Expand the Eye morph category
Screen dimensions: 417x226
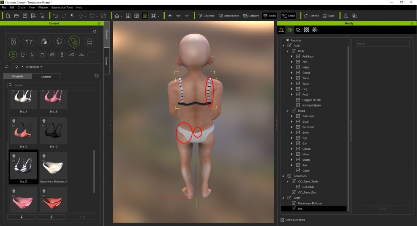(x=292, y=138)
